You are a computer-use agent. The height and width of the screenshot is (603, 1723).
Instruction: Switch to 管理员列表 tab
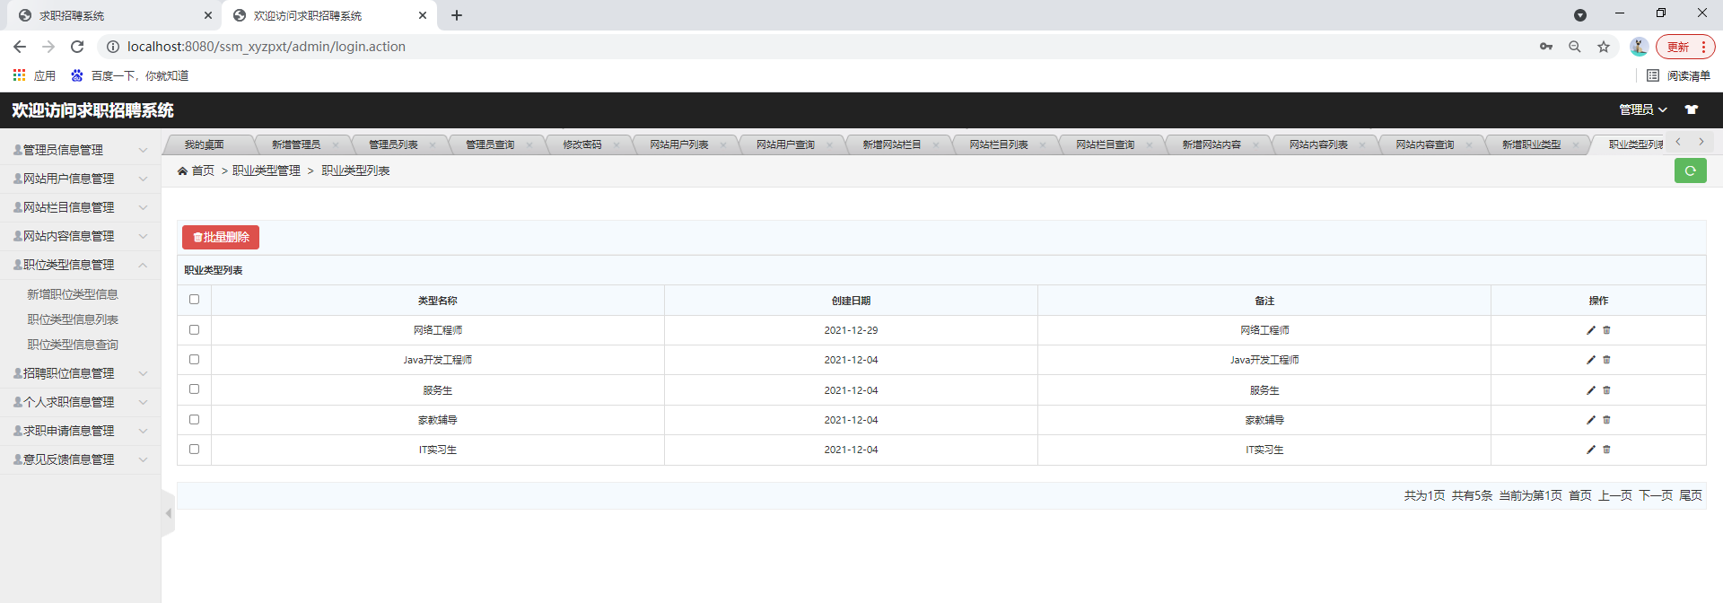[x=393, y=144]
